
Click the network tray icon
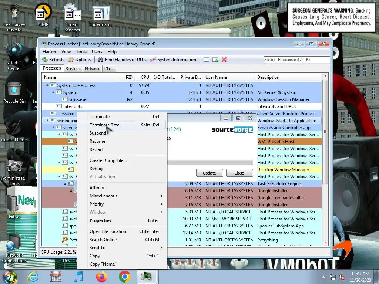333,277
